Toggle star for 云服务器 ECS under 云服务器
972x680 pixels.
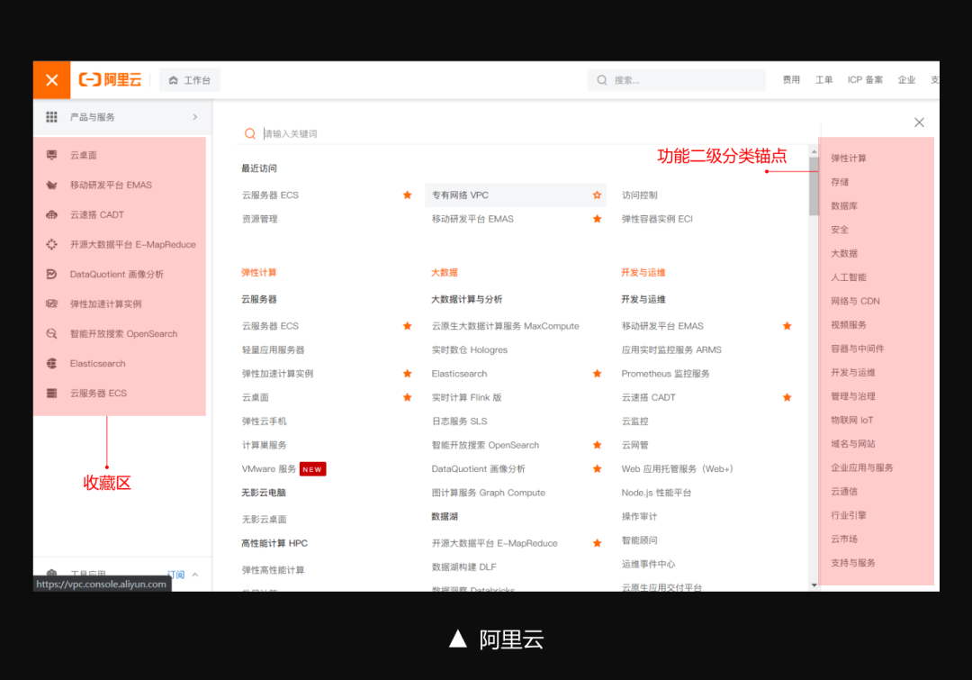pyautogui.click(x=408, y=326)
